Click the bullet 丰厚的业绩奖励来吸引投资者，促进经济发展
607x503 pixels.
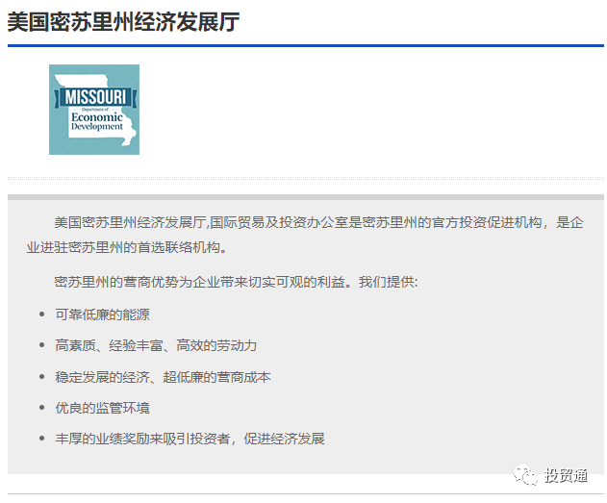190,439
